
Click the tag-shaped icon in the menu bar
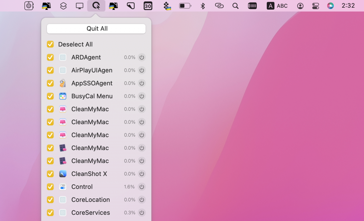[131, 6]
